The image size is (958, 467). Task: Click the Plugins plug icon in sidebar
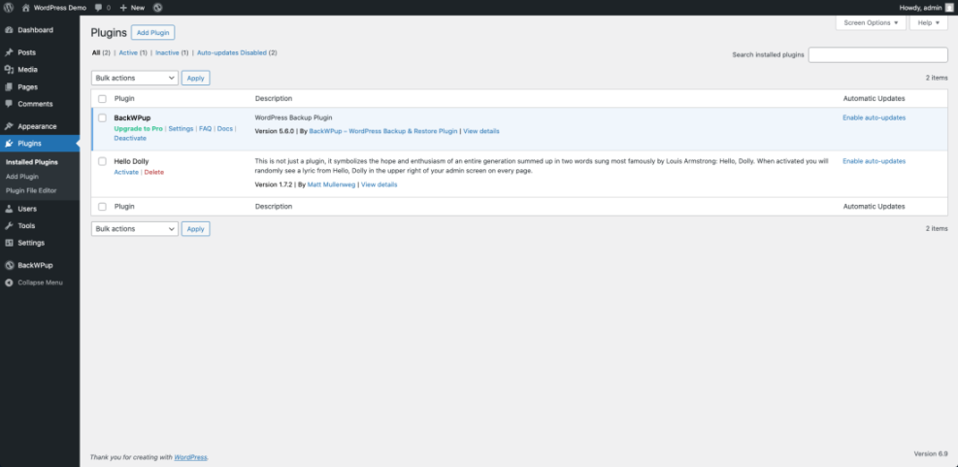click(9, 144)
